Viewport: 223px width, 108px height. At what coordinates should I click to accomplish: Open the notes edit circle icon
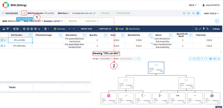[217, 21]
